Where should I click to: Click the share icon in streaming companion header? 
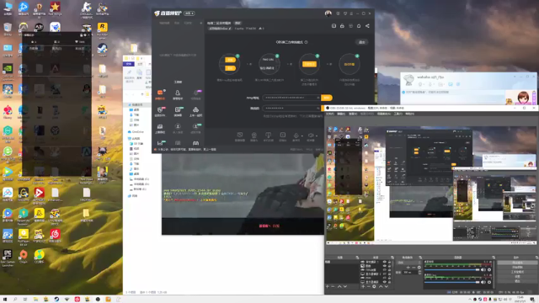[x=367, y=26]
